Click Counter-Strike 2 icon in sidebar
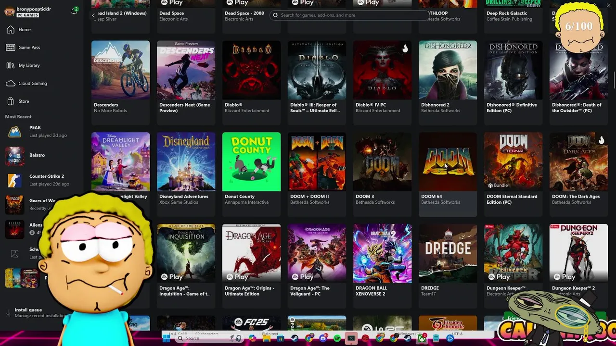Image resolution: width=616 pixels, height=346 pixels. pyautogui.click(x=14, y=180)
